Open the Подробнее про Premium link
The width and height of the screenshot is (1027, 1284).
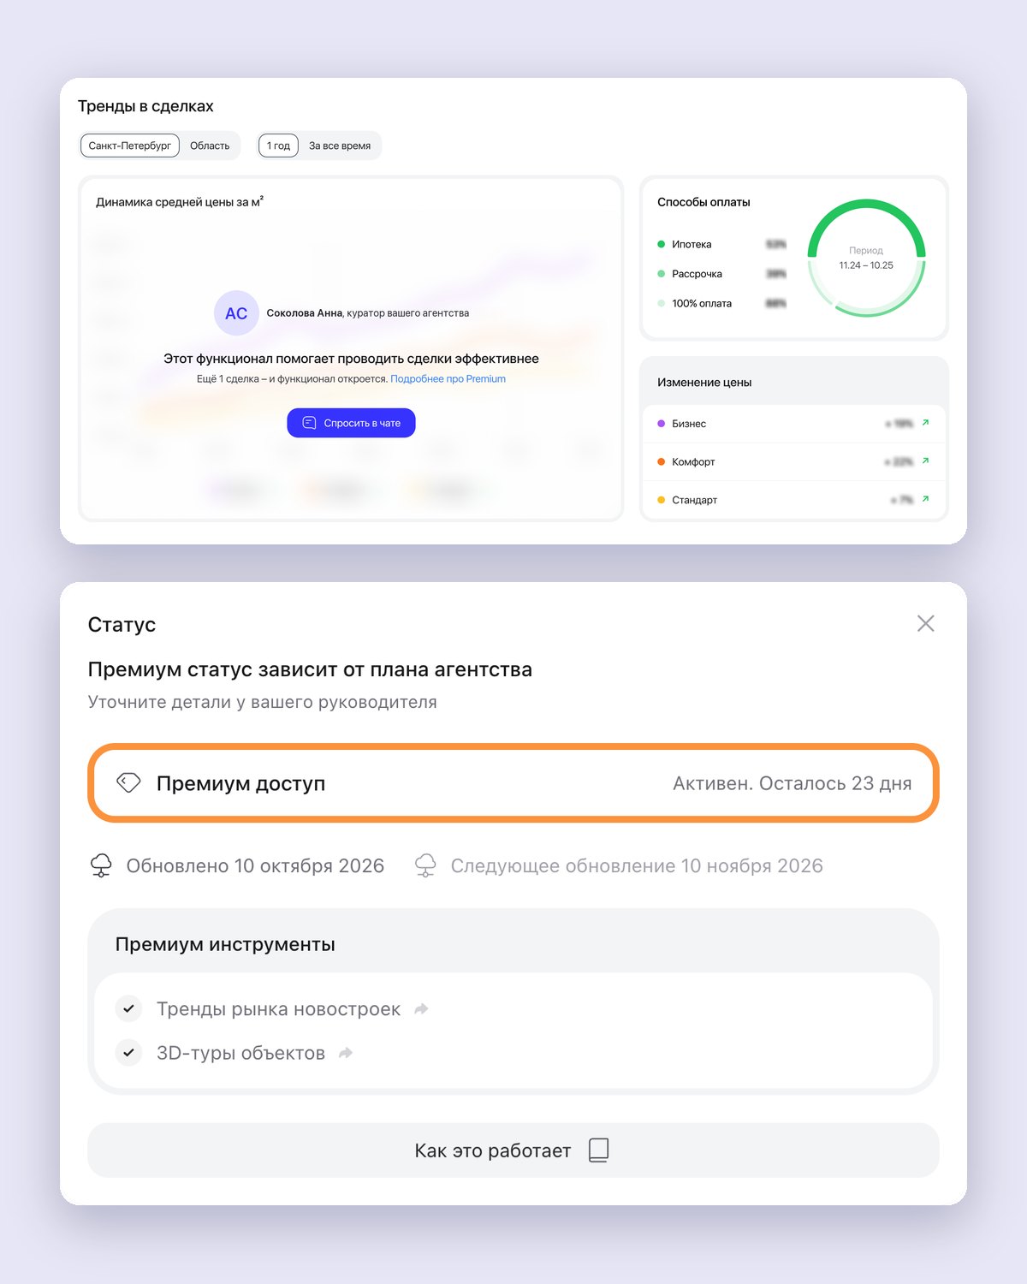448,378
